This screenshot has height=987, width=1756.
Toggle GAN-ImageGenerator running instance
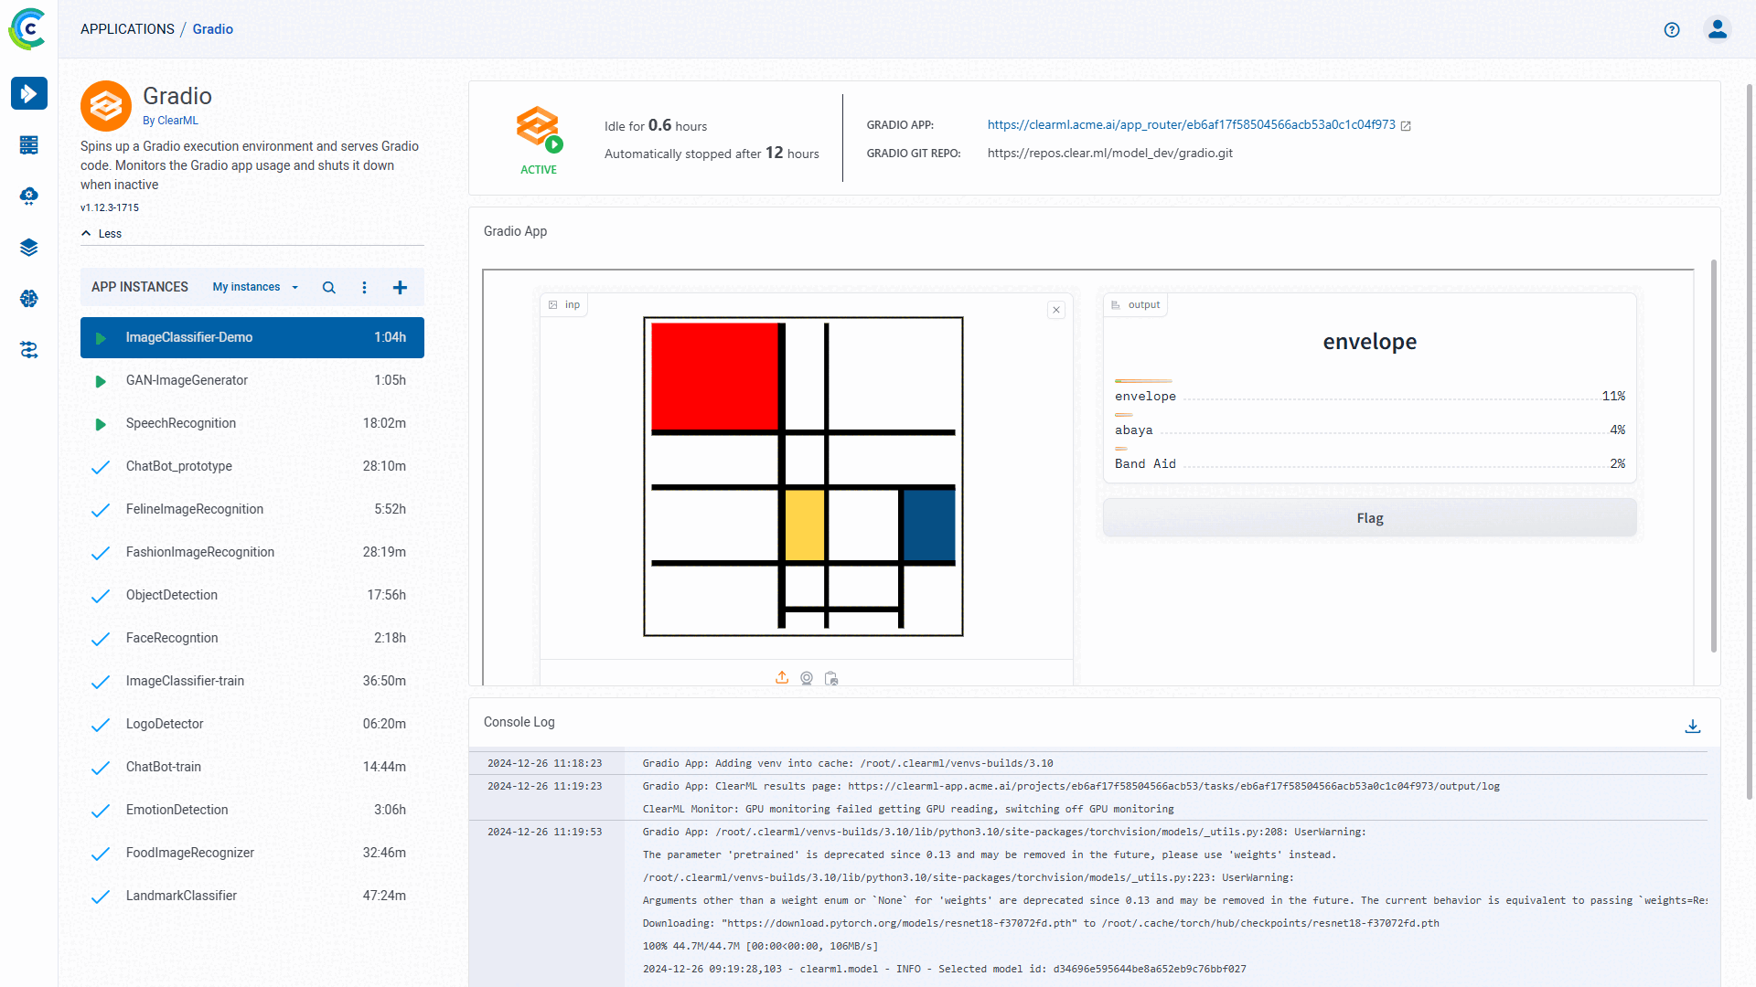click(x=102, y=379)
